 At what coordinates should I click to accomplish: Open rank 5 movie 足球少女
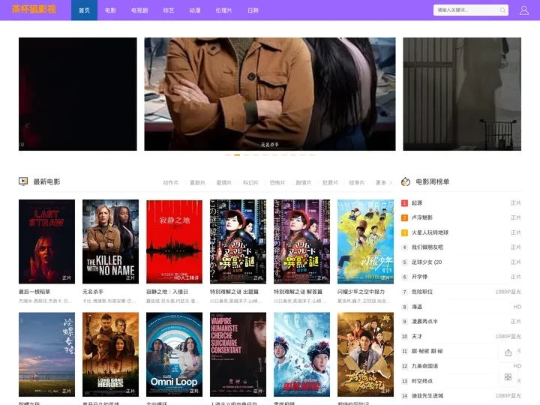point(427,262)
